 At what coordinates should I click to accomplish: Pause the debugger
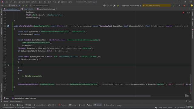[x=180, y=5]
